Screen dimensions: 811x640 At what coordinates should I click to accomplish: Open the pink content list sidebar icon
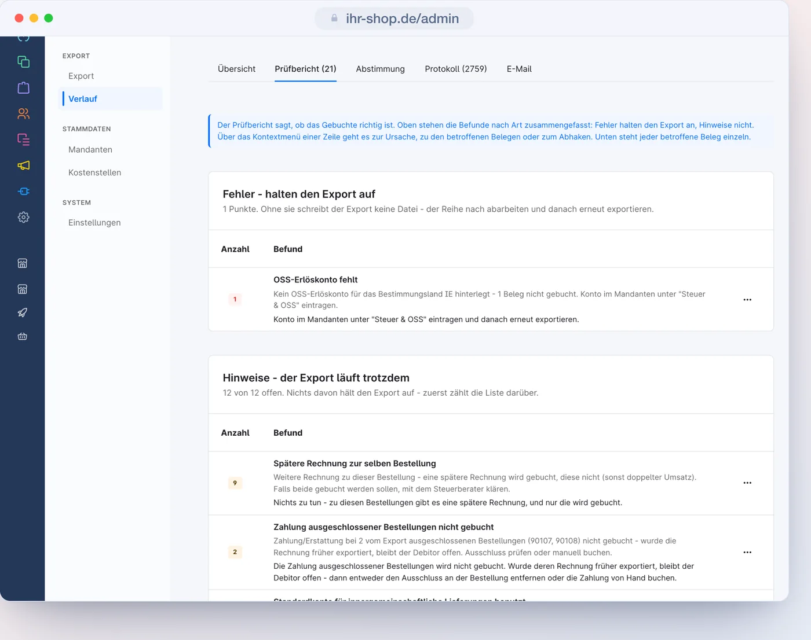click(x=23, y=139)
